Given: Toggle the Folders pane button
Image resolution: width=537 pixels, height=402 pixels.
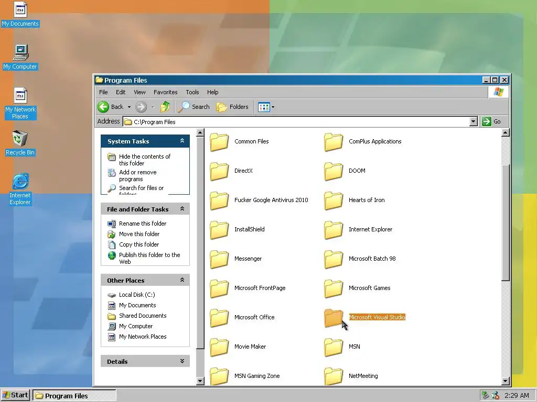Looking at the screenshot, I should [232, 107].
